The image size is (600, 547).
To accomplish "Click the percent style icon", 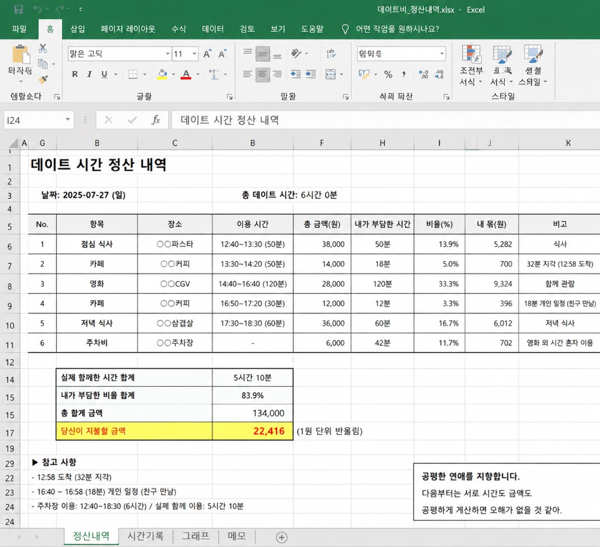I will pyautogui.click(x=388, y=75).
